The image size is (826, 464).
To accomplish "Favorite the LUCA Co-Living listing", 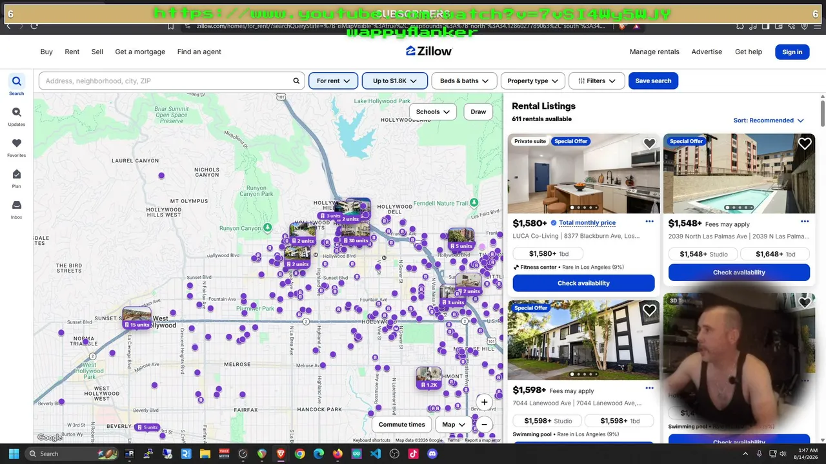I will tap(649, 144).
